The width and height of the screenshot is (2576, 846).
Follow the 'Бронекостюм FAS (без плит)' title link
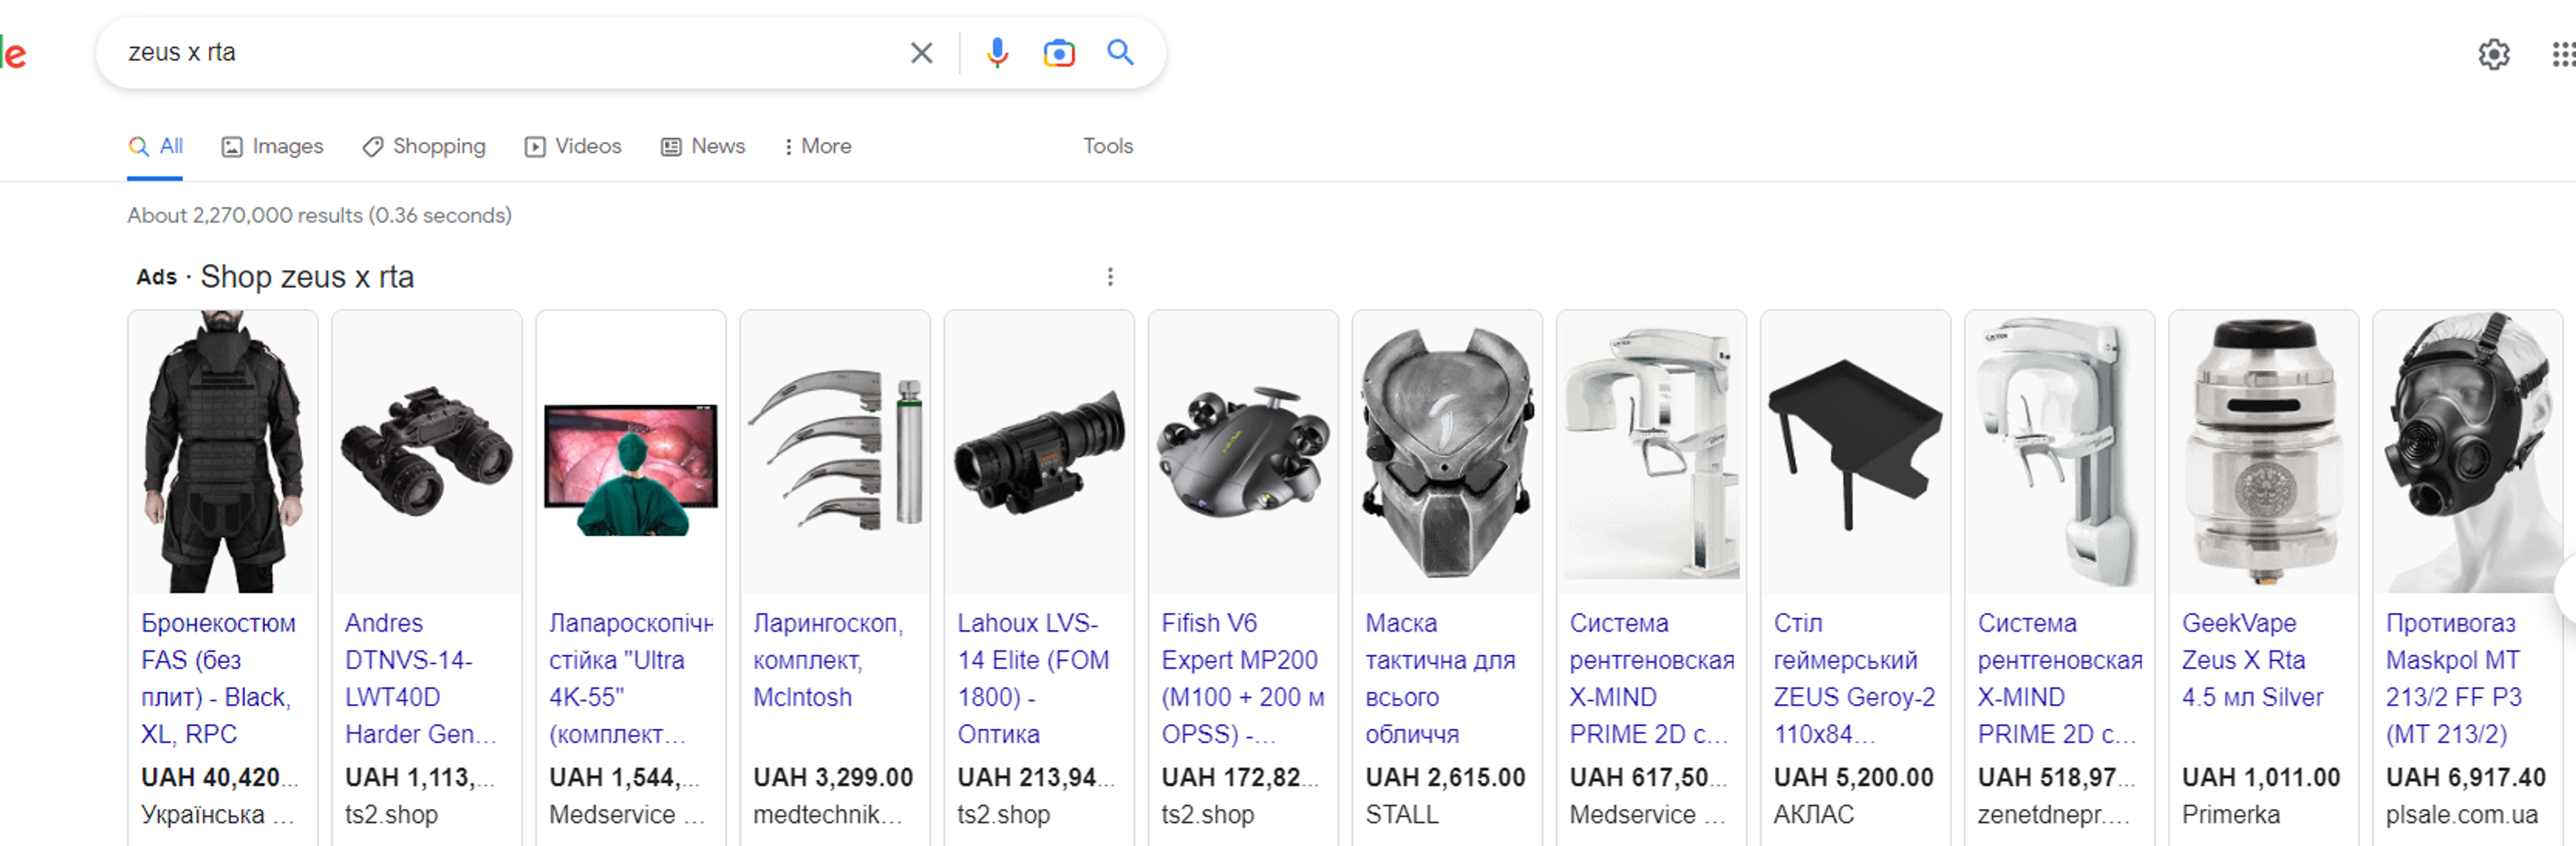point(218,678)
